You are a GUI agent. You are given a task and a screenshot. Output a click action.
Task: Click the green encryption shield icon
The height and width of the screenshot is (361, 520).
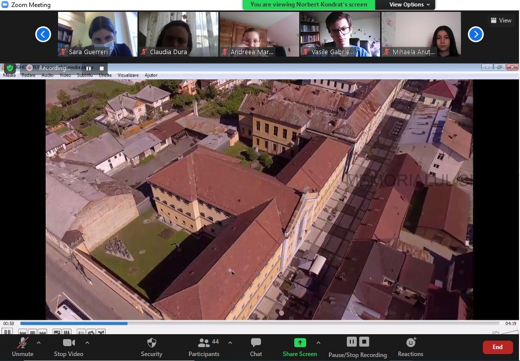pos(10,68)
